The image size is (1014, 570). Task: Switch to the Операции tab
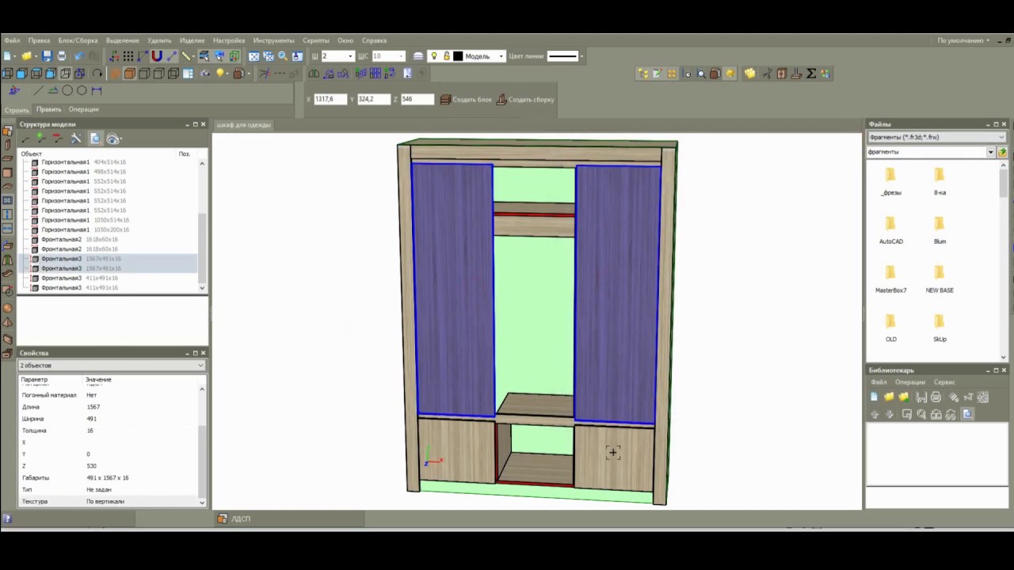[83, 109]
